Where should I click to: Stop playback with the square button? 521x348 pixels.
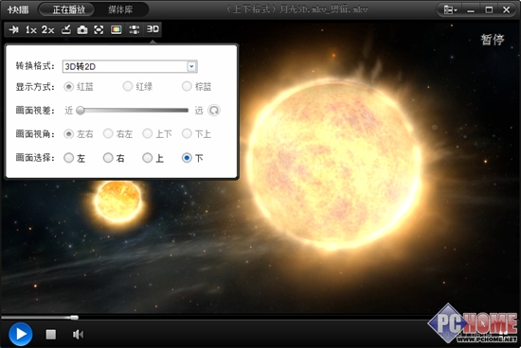pyautogui.click(x=51, y=334)
